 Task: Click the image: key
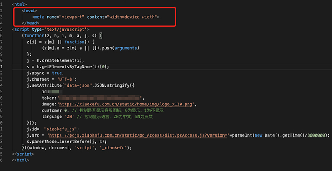tap(49, 104)
